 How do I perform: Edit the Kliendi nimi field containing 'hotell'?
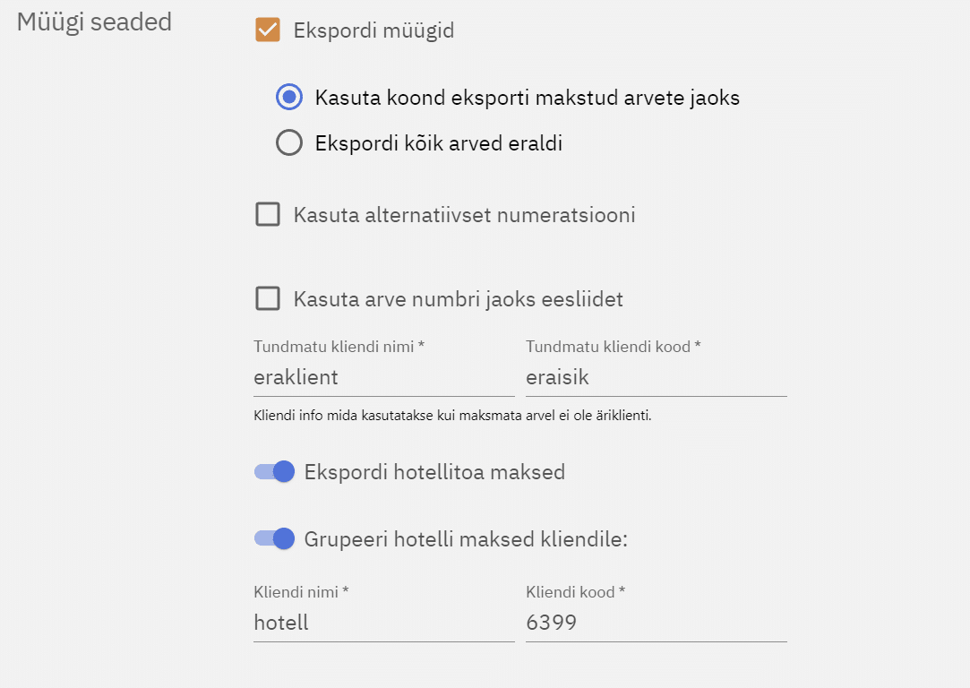[x=383, y=623]
